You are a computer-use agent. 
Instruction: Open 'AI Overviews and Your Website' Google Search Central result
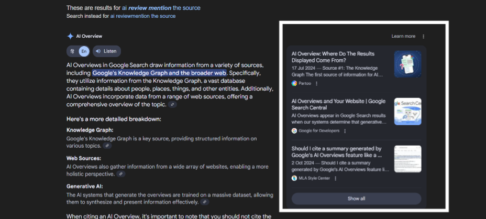click(x=338, y=105)
